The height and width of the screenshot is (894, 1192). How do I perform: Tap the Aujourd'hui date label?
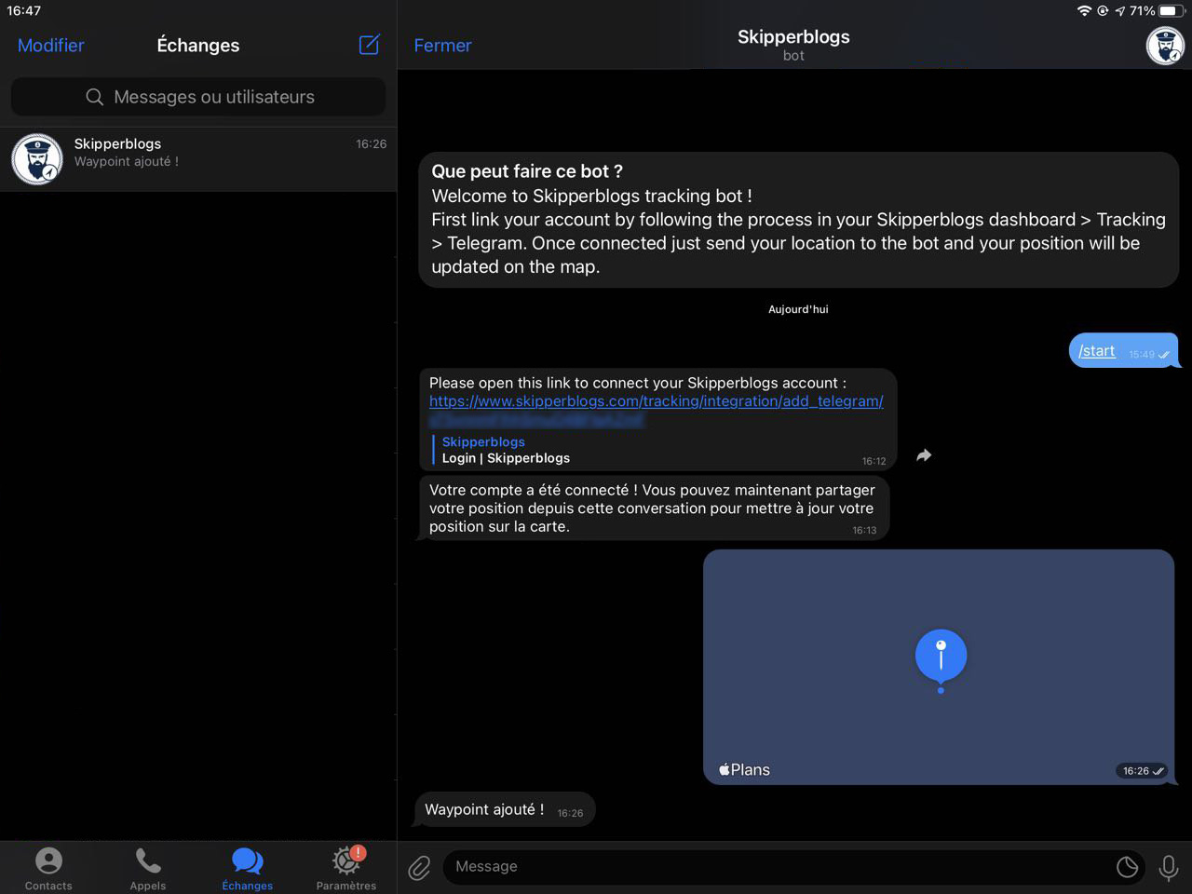pyautogui.click(x=798, y=309)
